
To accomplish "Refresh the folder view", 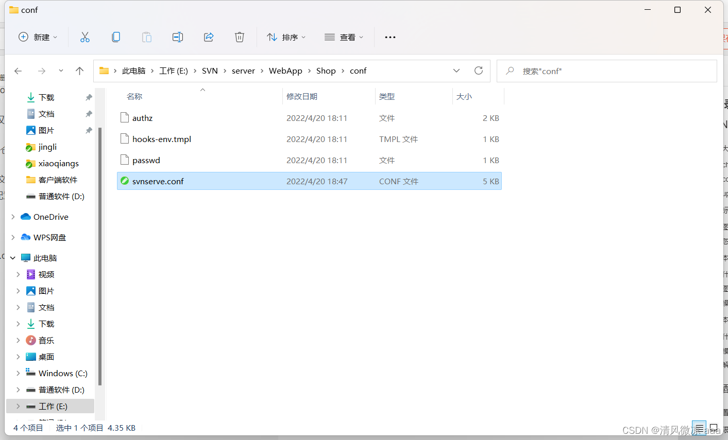I will coord(479,71).
